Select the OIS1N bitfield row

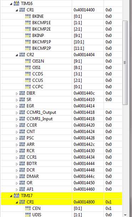[x=61, y=61]
